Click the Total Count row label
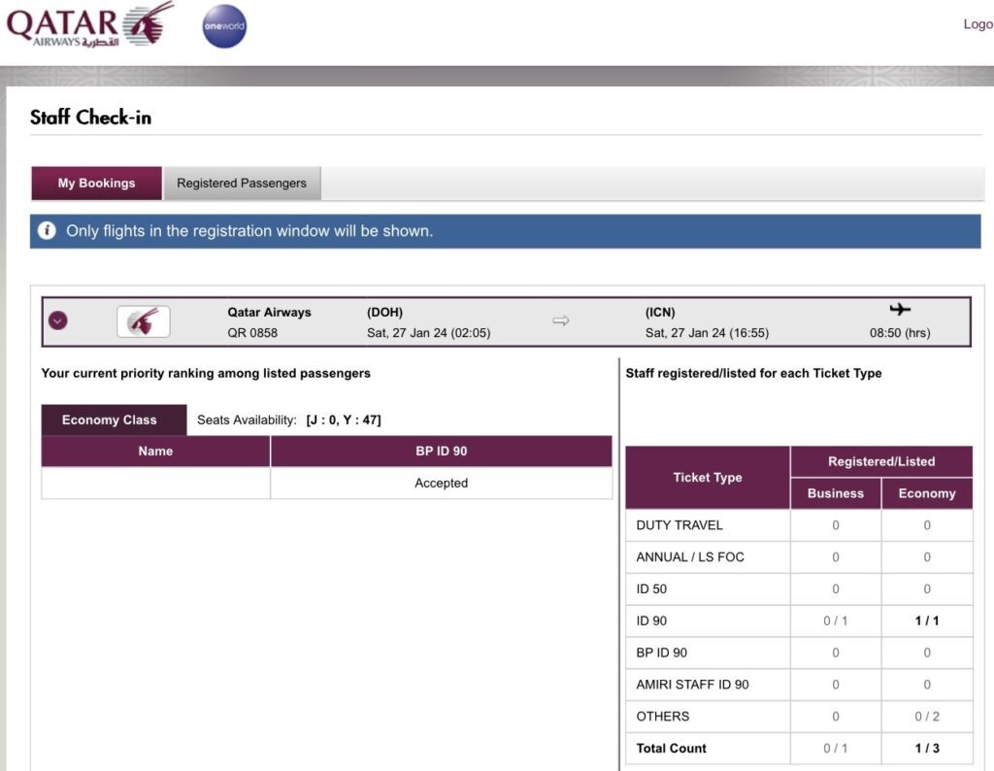The width and height of the screenshot is (994, 771). [x=672, y=748]
